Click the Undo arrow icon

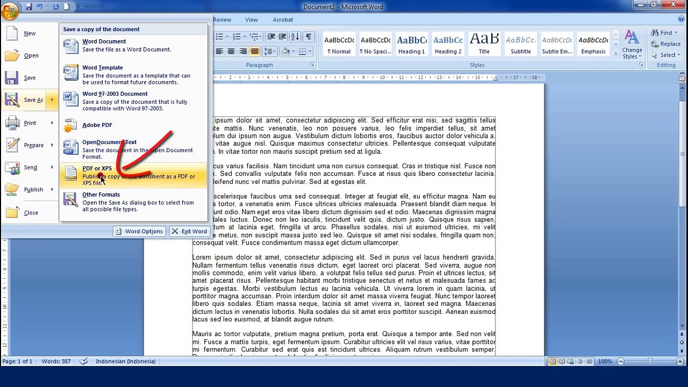pos(39,6)
